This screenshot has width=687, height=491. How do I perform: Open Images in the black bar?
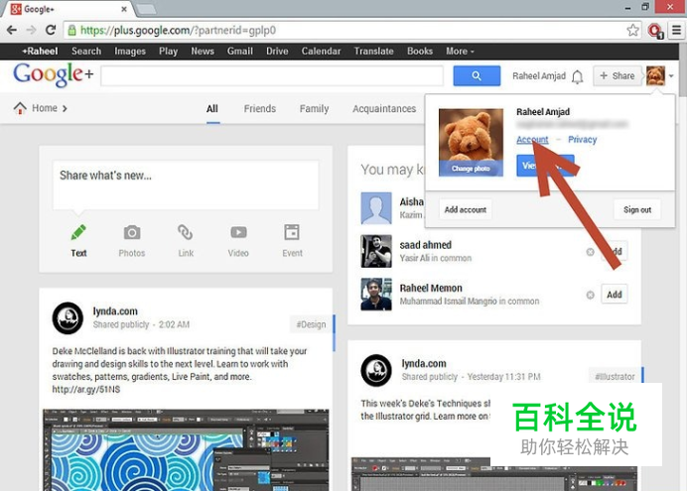(x=130, y=52)
